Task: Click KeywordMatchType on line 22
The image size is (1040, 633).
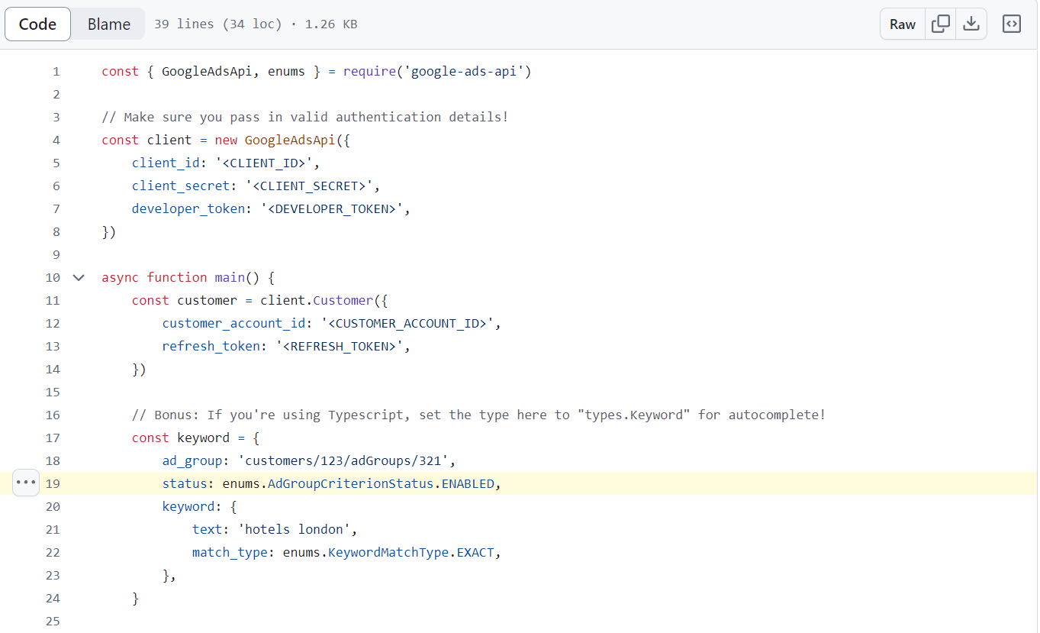Action: pos(388,552)
